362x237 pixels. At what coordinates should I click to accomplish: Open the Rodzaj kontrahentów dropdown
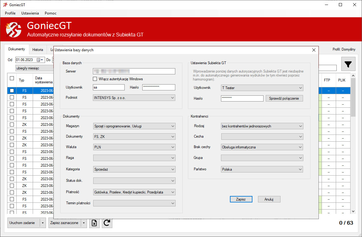[x=262, y=126]
